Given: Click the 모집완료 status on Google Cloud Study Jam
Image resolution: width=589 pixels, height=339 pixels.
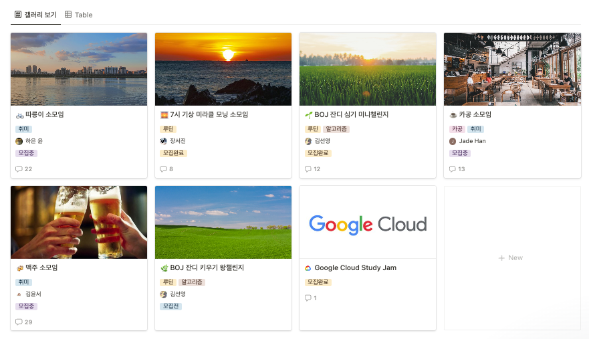Looking at the screenshot, I should [x=318, y=282].
